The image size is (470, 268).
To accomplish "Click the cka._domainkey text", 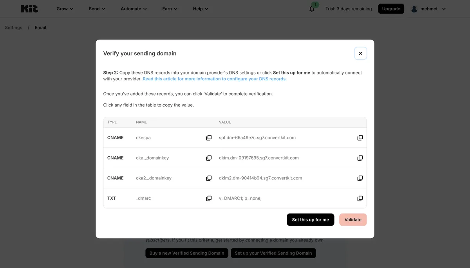I will [152, 158].
